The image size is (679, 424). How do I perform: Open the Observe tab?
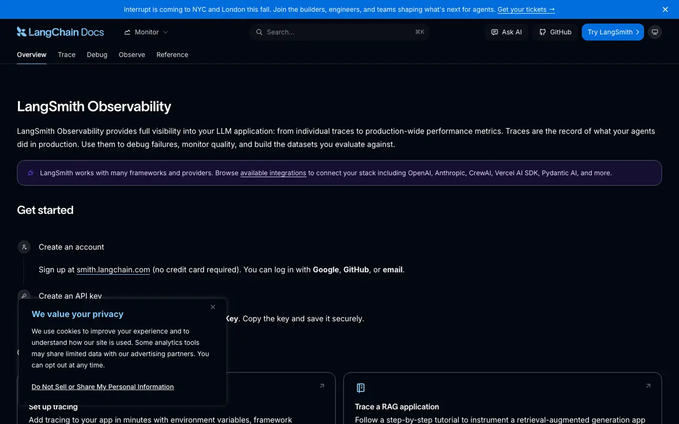click(132, 55)
